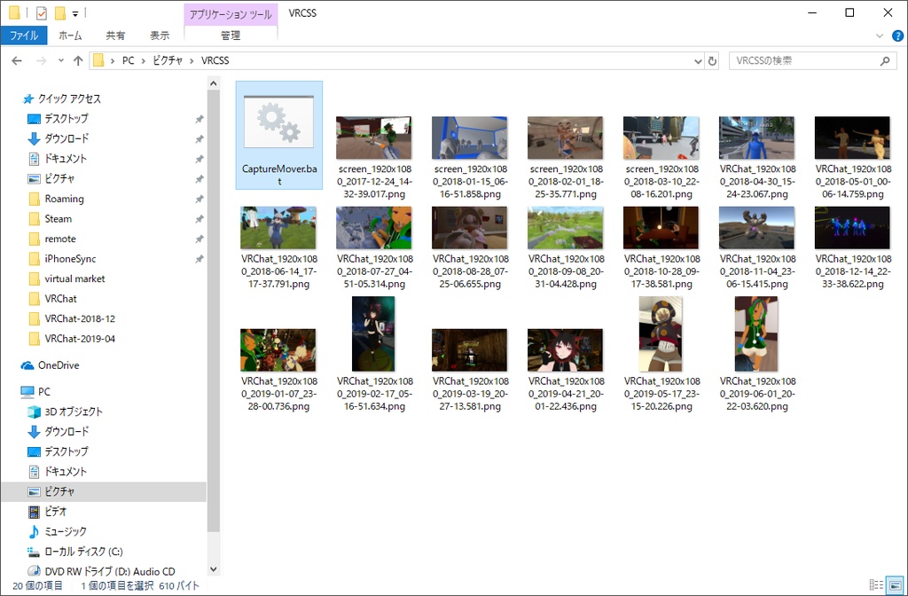Click ピクチャ in the address breadcrumb

[168, 61]
